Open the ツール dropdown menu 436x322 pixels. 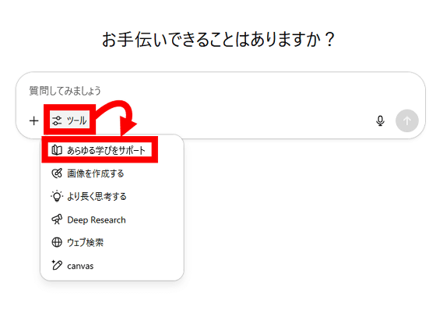point(70,120)
